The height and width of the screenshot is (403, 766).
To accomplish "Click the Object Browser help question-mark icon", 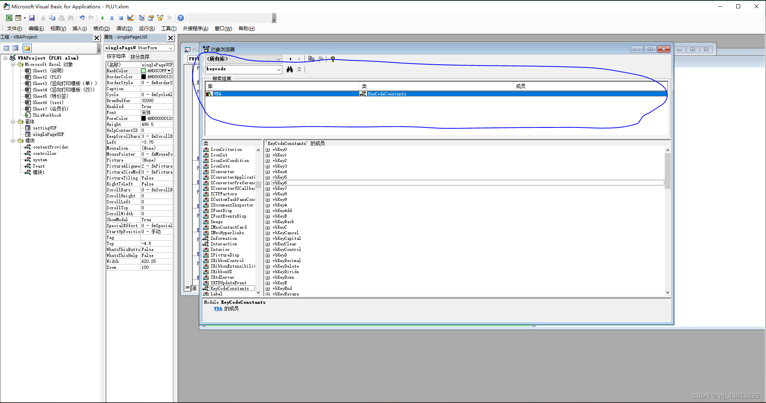I will click(332, 60).
